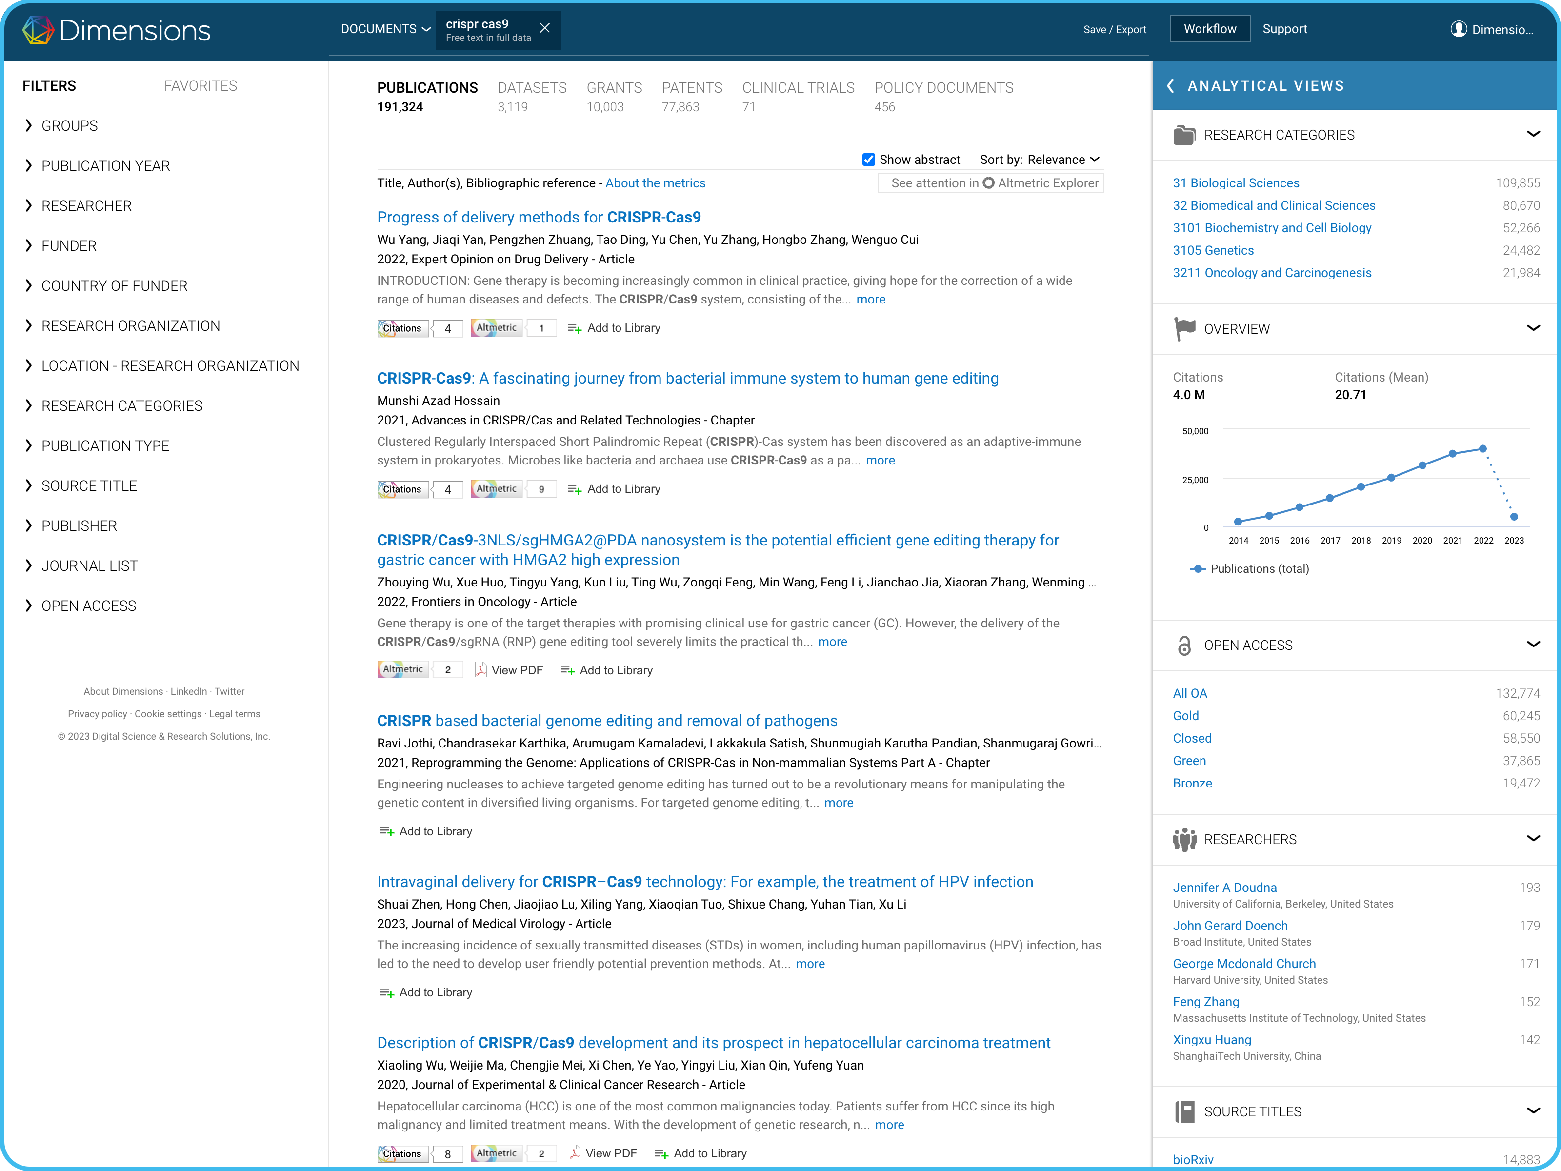Click Citations badge on first publication
The height and width of the screenshot is (1171, 1561).
(x=403, y=328)
